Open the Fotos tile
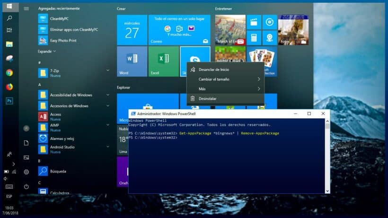Screen dimensions: 388x218 tap(293, 30)
